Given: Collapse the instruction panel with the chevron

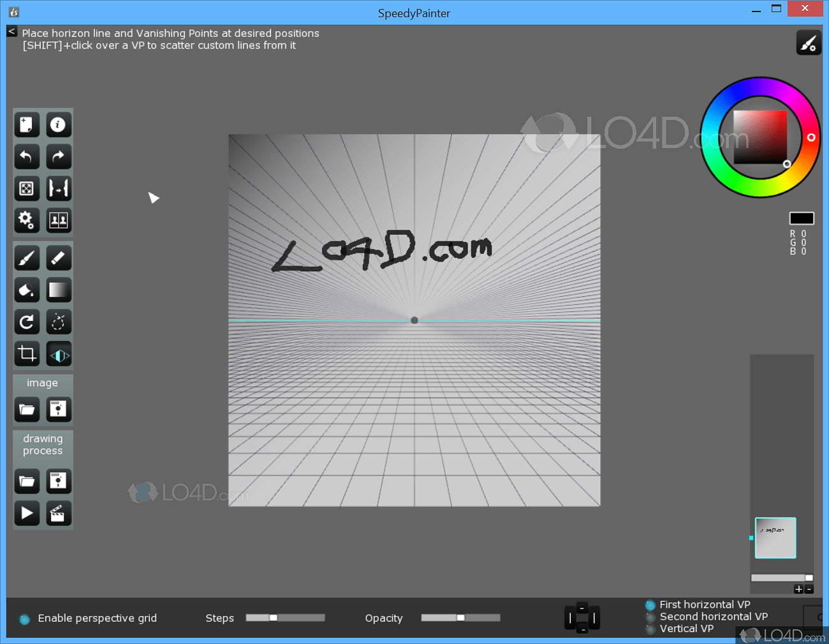Looking at the screenshot, I should pos(11,31).
